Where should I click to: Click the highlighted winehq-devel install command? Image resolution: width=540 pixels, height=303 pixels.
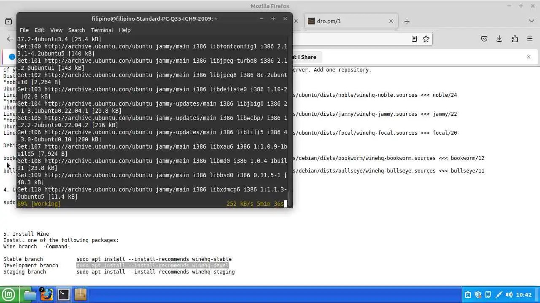(x=152, y=266)
